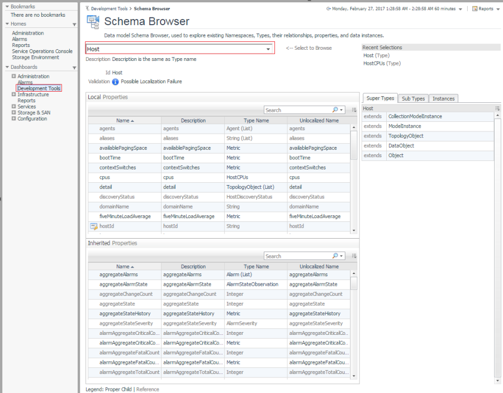This screenshot has width=503, height=393.
Task: Expand the Storage & SAN tree node
Action: 13,113
